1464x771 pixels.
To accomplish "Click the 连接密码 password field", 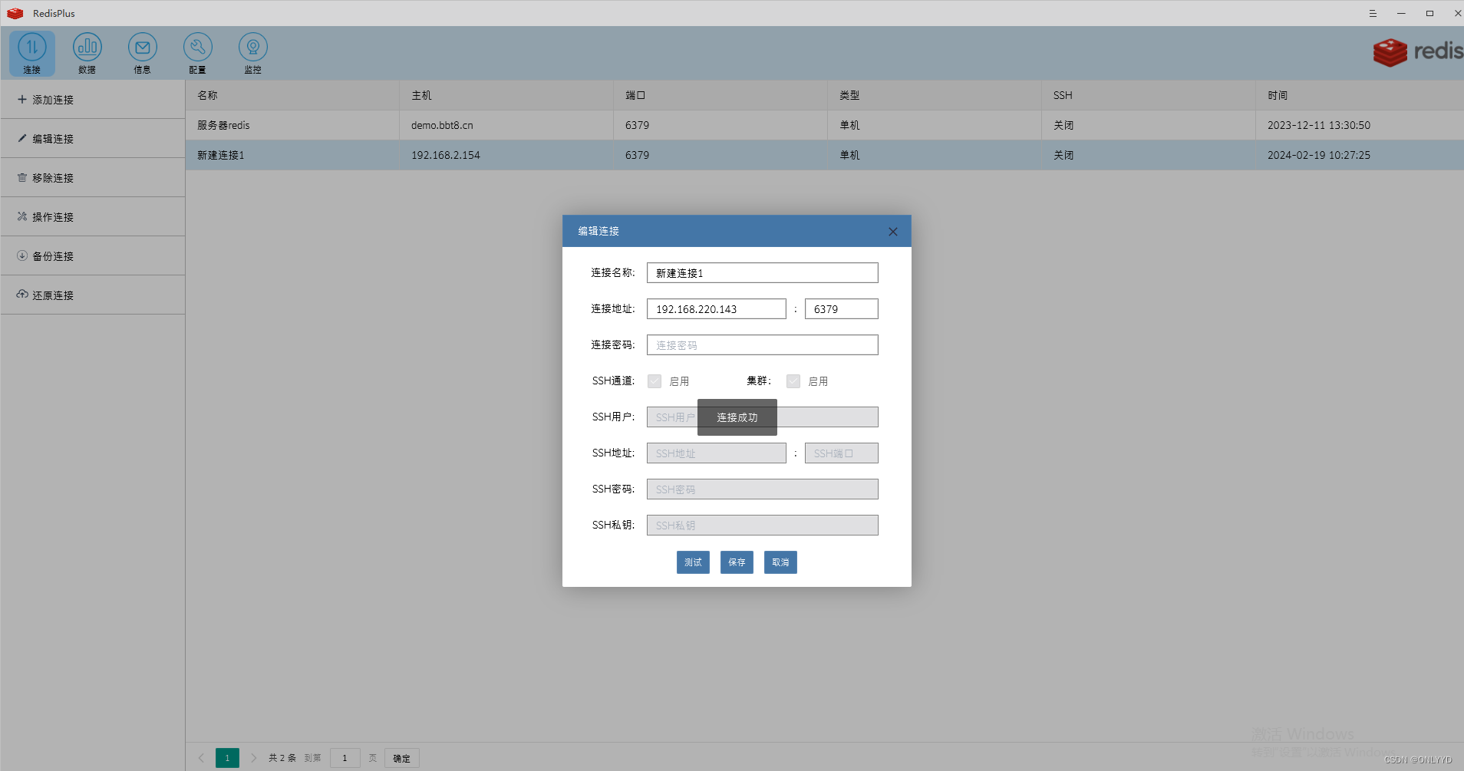I will click(x=762, y=345).
